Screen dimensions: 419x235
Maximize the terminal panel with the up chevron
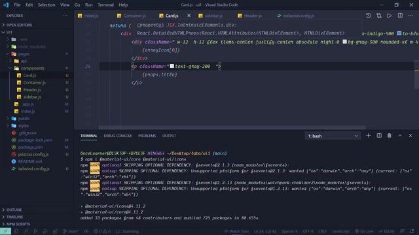[400, 136]
